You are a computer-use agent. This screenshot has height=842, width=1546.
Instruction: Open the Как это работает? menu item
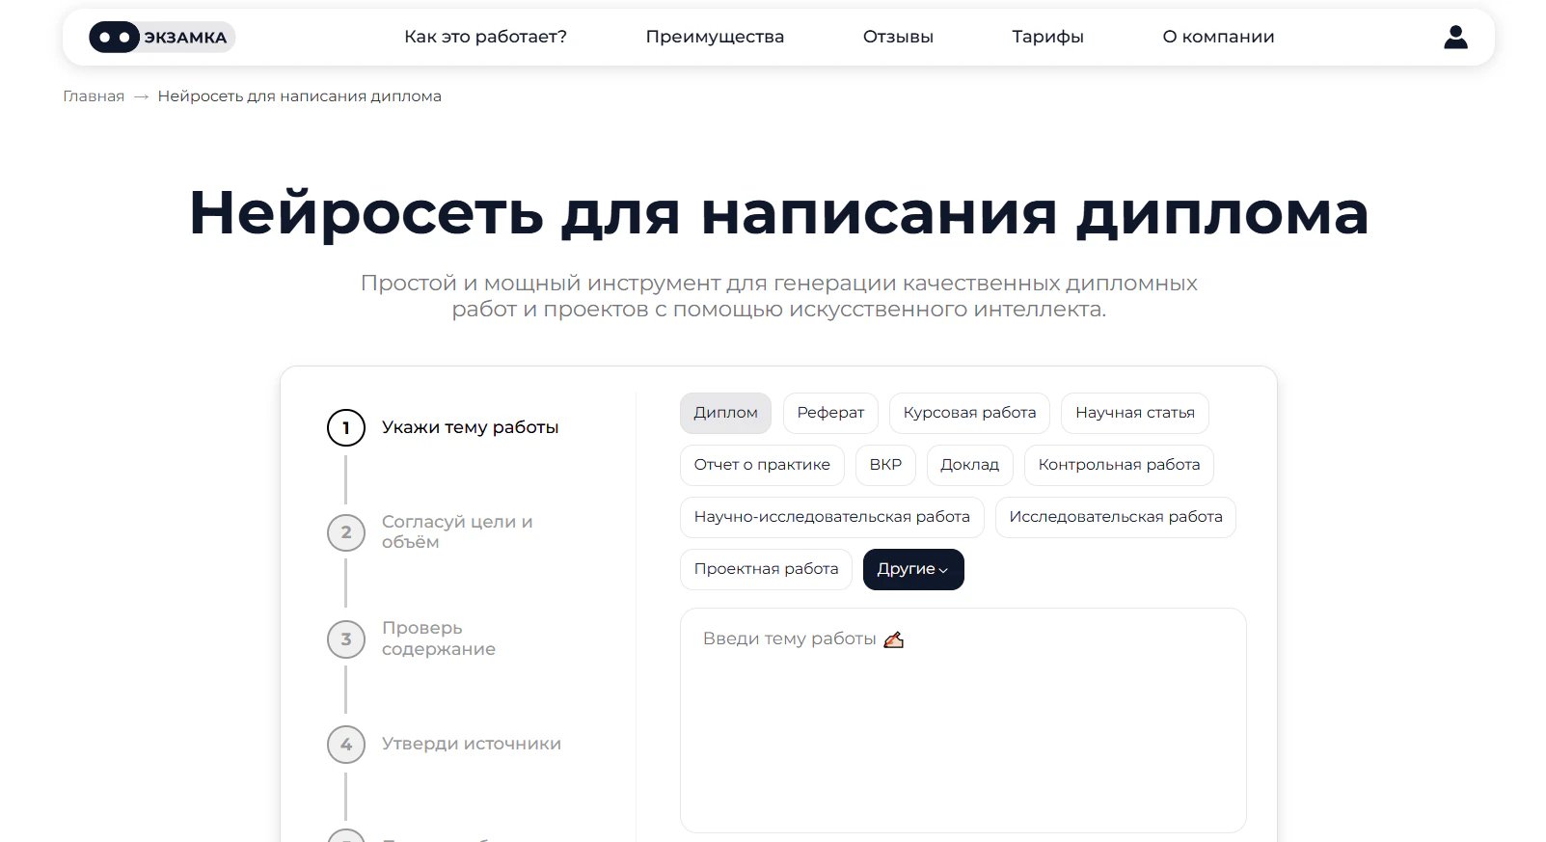(x=485, y=37)
